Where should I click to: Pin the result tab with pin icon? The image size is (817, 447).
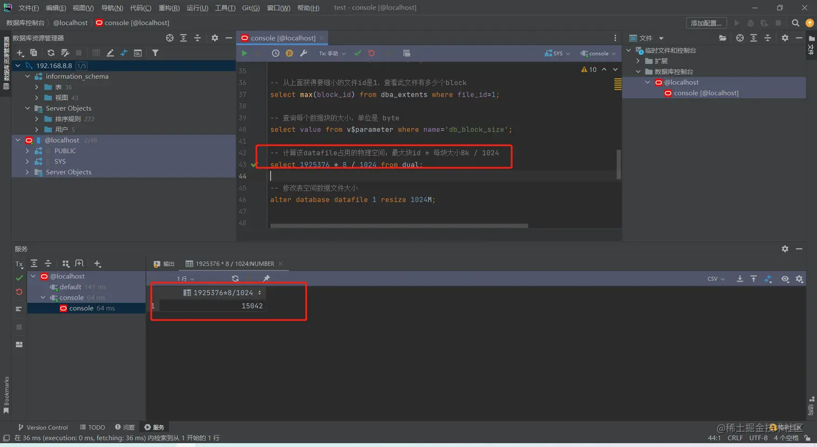266,279
